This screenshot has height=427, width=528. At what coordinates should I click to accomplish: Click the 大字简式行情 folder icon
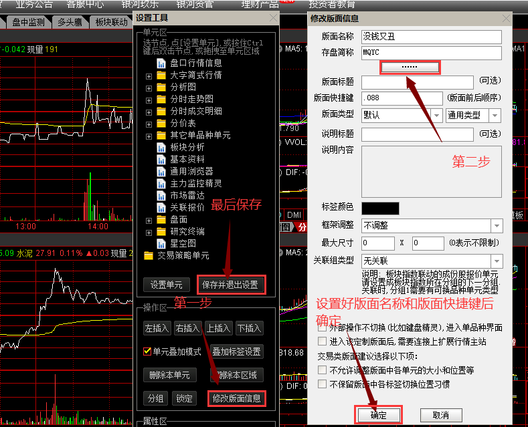[x=161, y=76]
